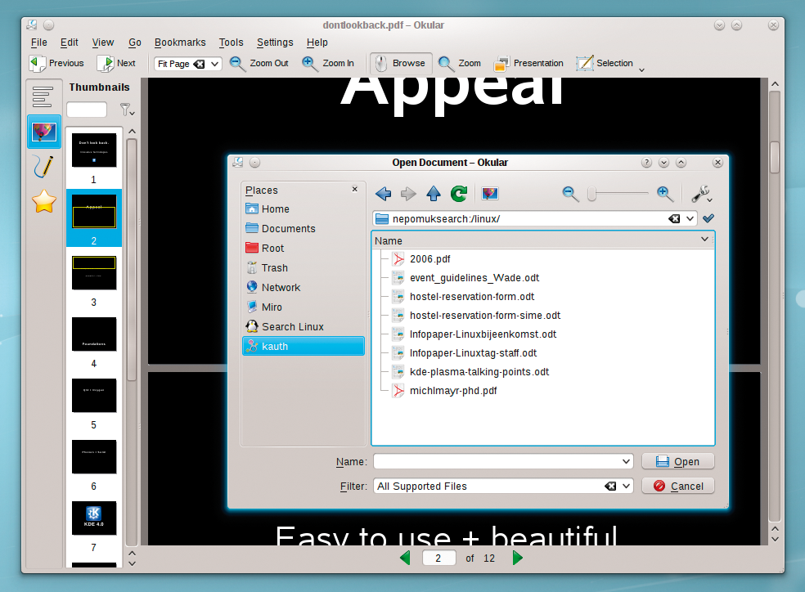Activate the Selection tool
This screenshot has height=592, width=805.
605,63
